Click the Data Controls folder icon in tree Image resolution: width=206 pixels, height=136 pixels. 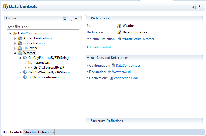pos(15,34)
